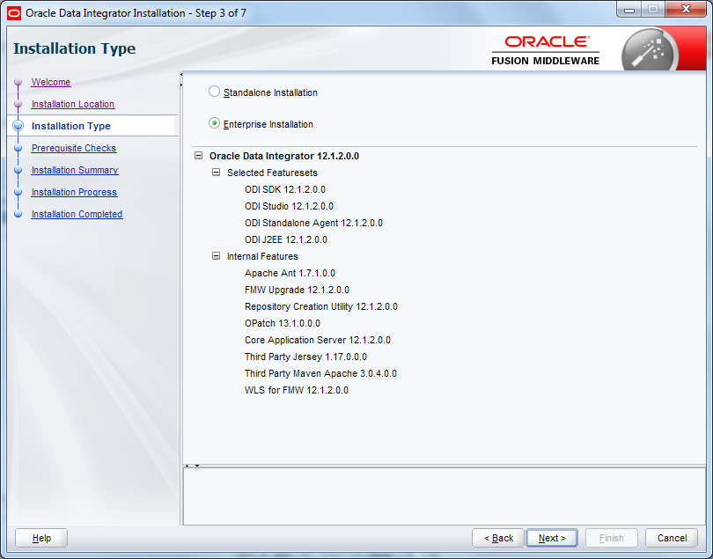
Task: Select ODI J2EE 12.1.2.0.0 tree row
Action: (286, 239)
